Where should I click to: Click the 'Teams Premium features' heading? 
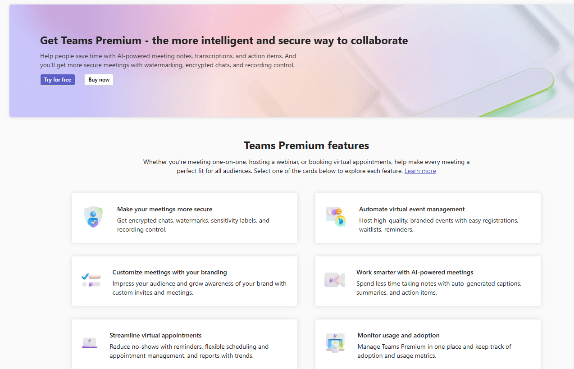(306, 145)
